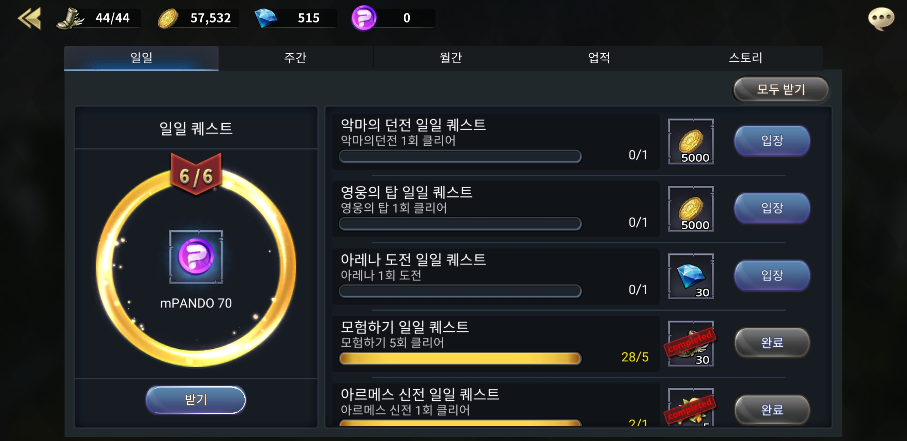Tap the gold coin currency icon
Image resolution: width=907 pixels, height=441 pixels.
pos(168,18)
